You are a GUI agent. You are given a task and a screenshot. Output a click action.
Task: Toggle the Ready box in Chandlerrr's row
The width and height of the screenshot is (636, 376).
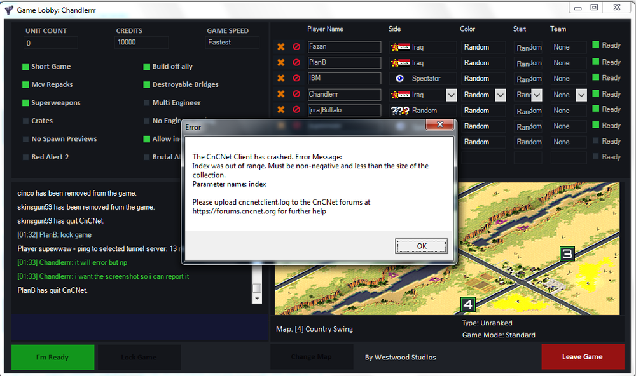pyautogui.click(x=595, y=93)
